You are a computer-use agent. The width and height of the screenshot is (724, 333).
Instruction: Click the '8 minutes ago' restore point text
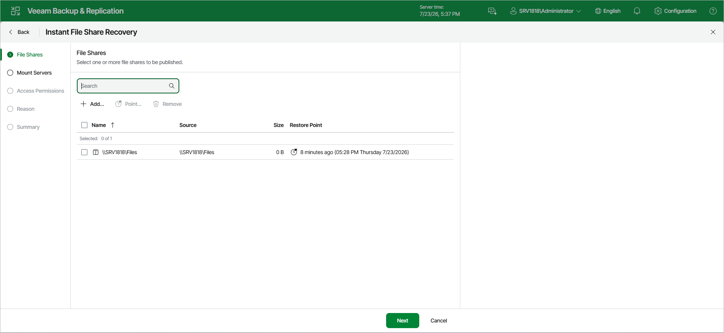click(x=354, y=152)
